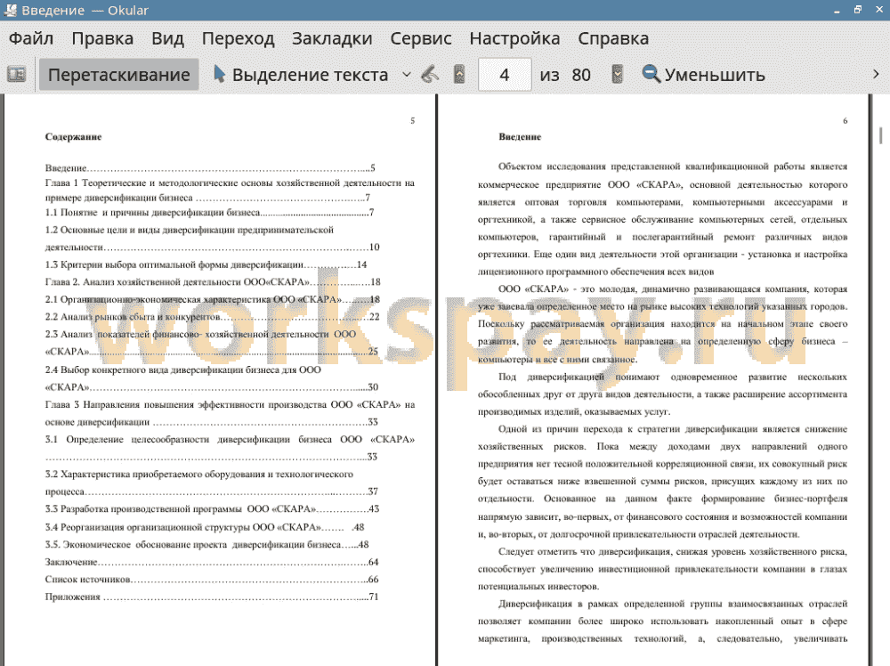The width and height of the screenshot is (890, 666).
Task: Click the line starting 'Одной из причин перехода'
Action: (673, 429)
